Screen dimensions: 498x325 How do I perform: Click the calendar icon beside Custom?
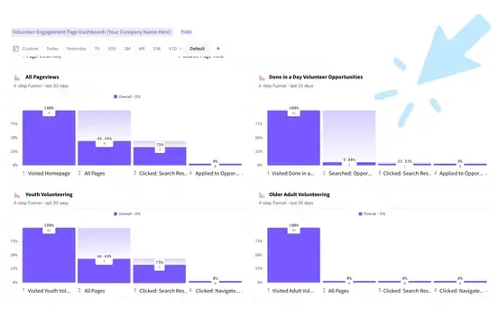15,49
